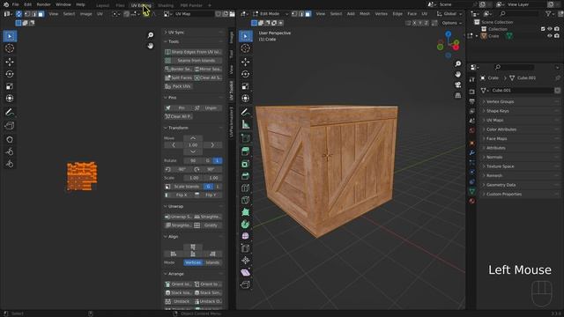Toggle the blue L button beside Rotate
The width and height of the screenshot is (564, 317).
[x=218, y=160]
